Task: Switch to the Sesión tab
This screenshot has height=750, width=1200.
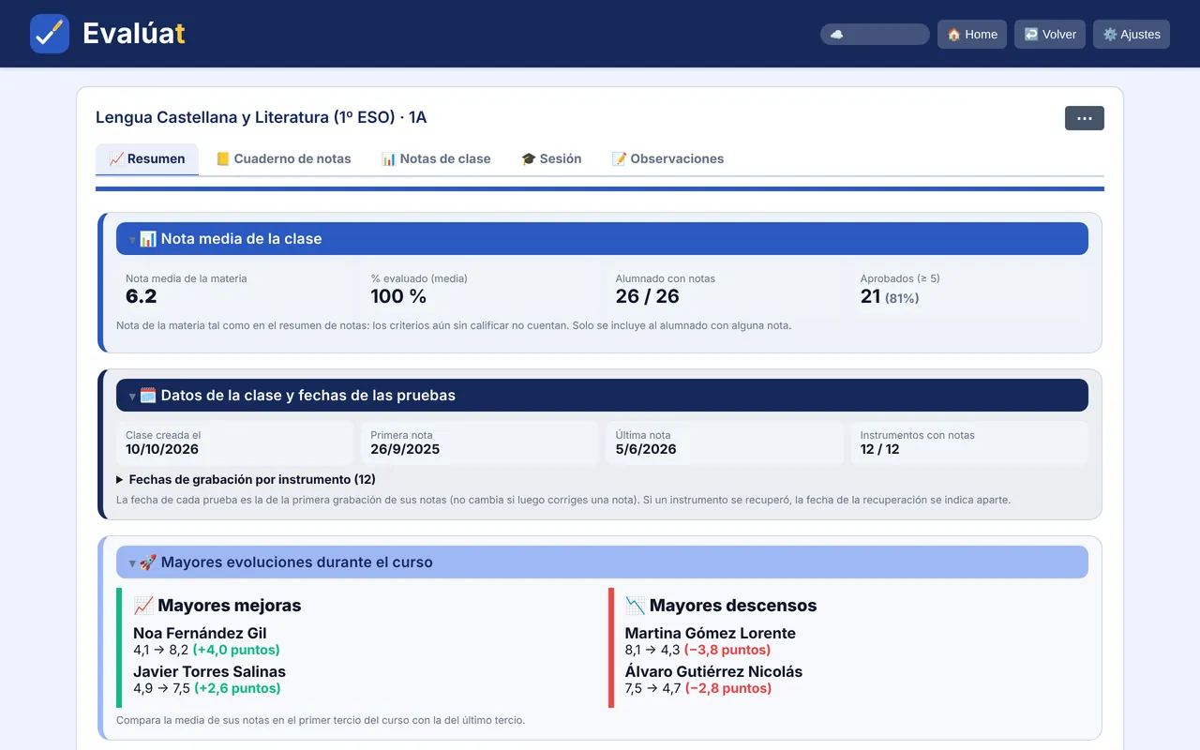Action: pyautogui.click(x=551, y=159)
